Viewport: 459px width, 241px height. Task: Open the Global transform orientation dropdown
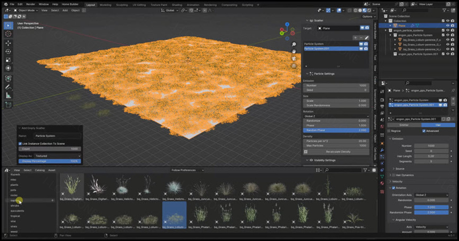pos(170,10)
